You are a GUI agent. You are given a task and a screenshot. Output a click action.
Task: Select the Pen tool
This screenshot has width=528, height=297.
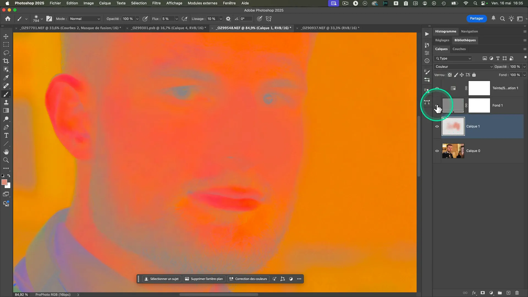(6, 127)
